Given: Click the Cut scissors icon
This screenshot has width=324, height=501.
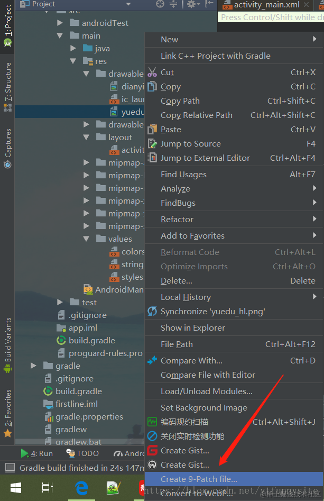Looking at the screenshot, I should click(152, 72).
